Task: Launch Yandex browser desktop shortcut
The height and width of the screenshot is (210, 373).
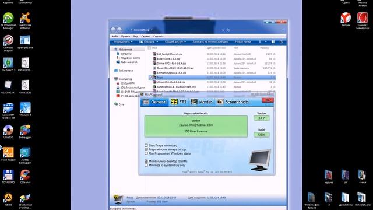Action: [x=346, y=19]
